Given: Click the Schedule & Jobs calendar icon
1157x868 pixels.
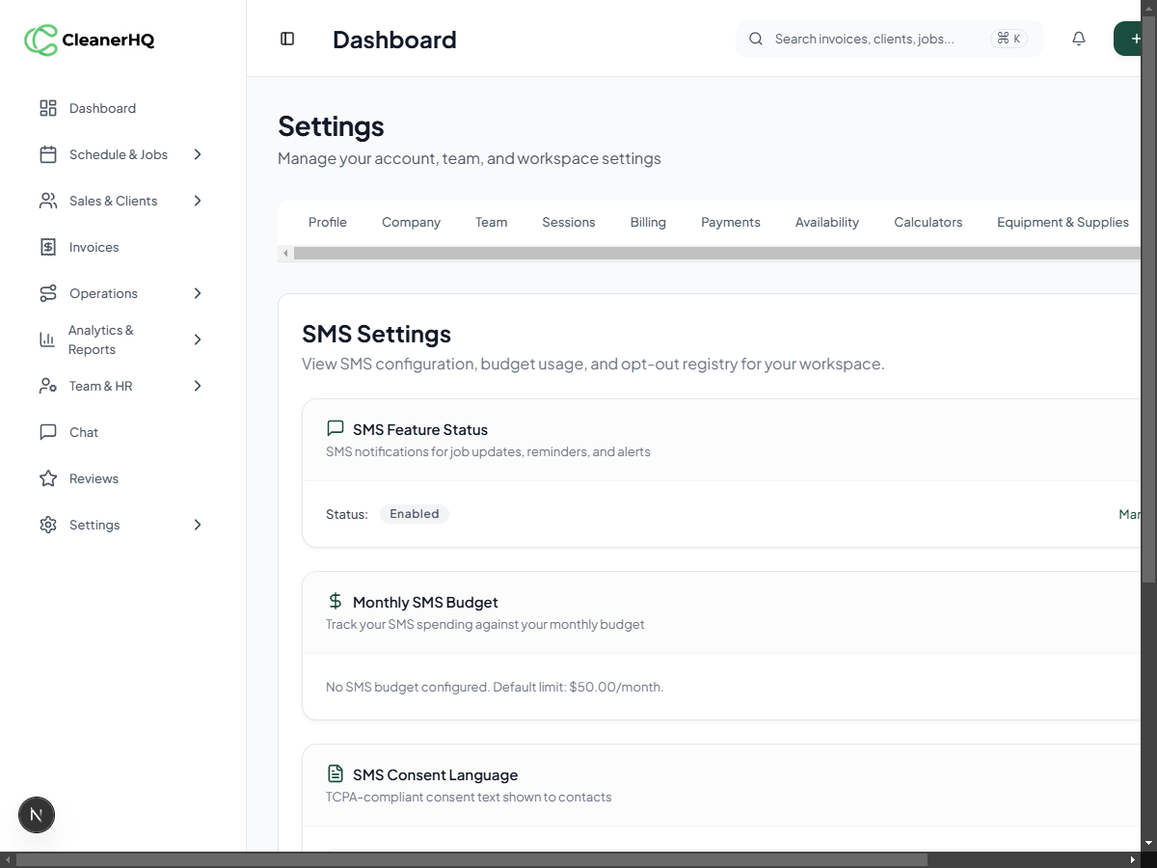Looking at the screenshot, I should (x=48, y=154).
